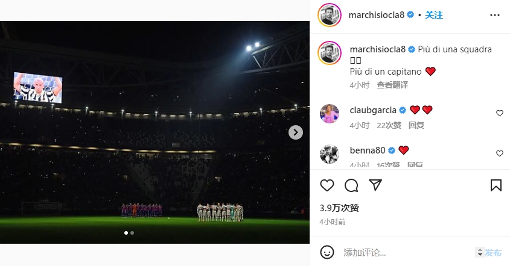The image size is (510, 266).
Task: Click 查看翻译 to translate caption
Action: 392,85
